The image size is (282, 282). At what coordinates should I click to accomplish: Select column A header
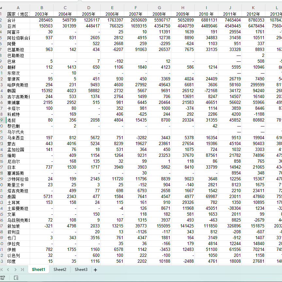coord(18,7)
